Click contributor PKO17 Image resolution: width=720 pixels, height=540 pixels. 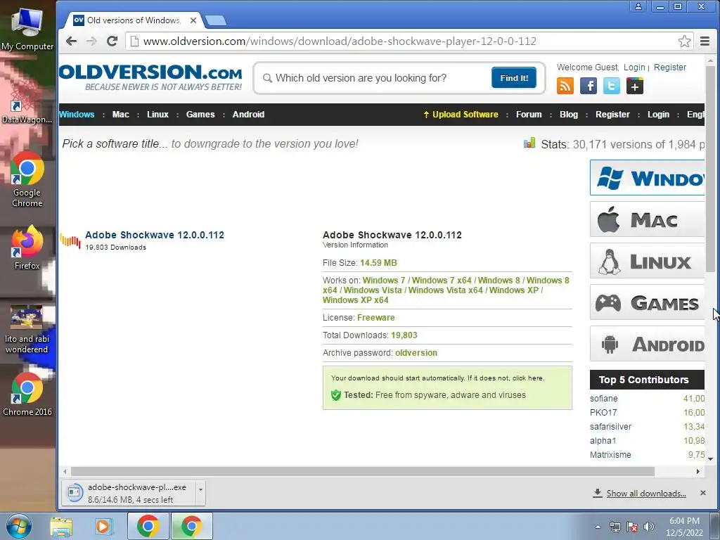(x=603, y=412)
